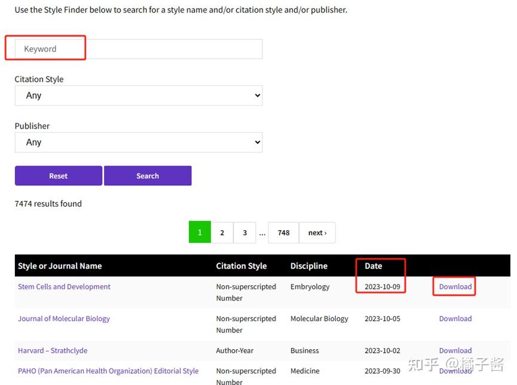Go to results page 3
This screenshot has width=517, height=385.
click(244, 233)
